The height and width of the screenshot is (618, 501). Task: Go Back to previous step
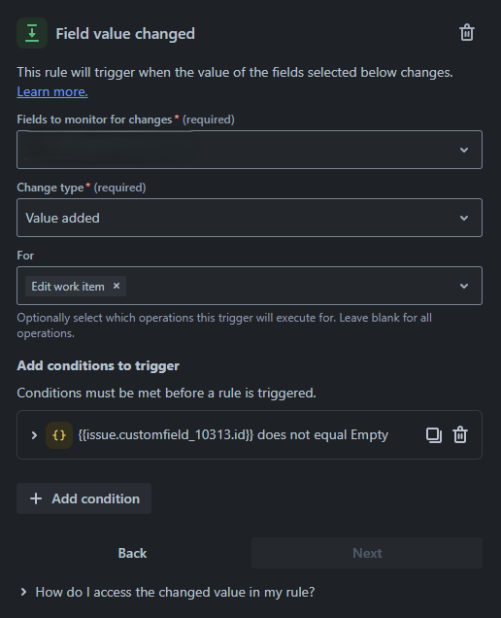(x=132, y=553)
